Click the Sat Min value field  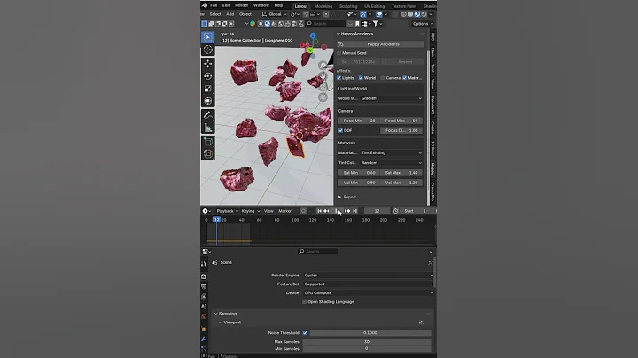[x=359, y=173]
